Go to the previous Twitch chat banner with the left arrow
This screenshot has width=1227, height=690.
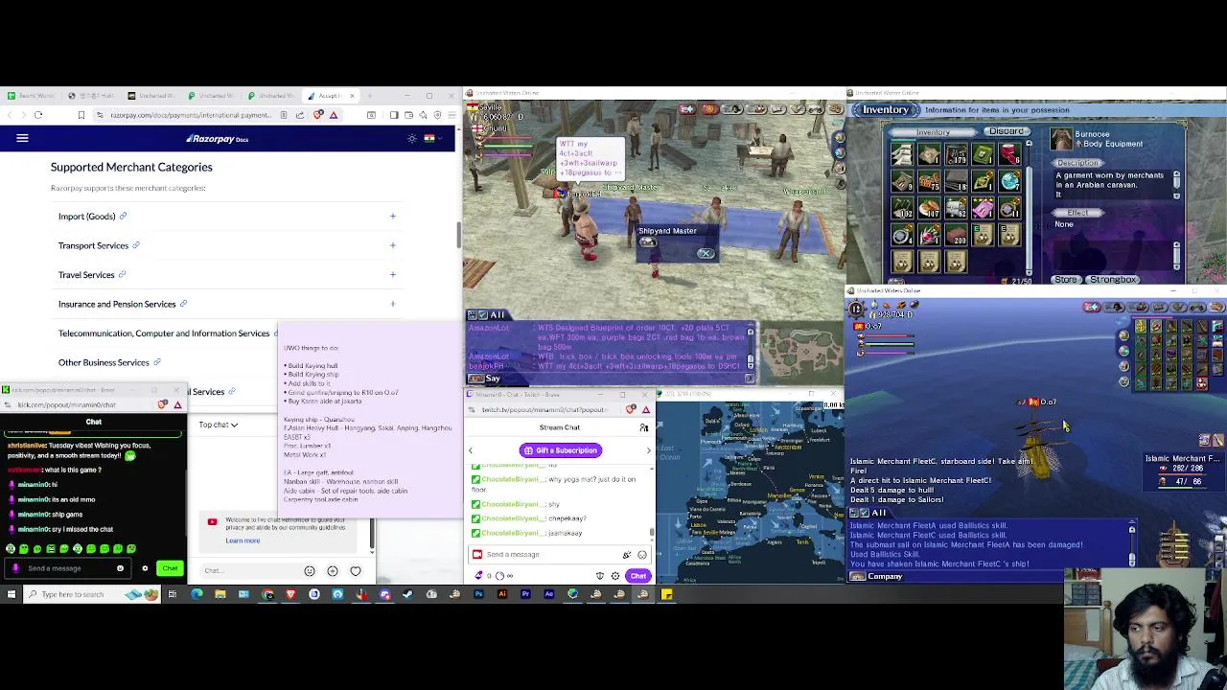(x=471, y=450)
